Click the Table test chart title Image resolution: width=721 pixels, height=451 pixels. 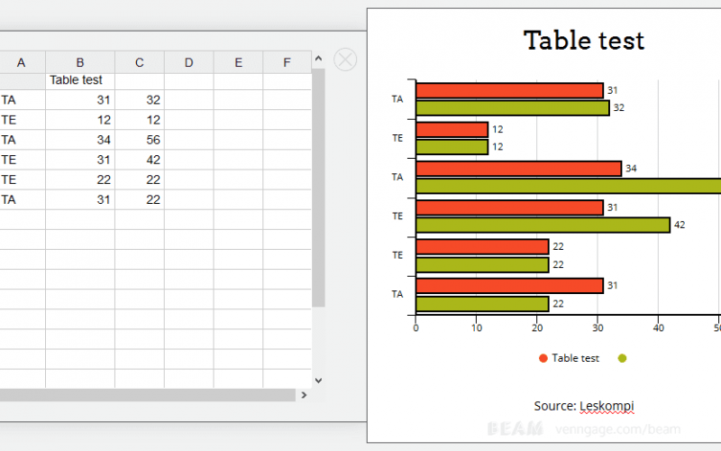(x=583, y=41)
